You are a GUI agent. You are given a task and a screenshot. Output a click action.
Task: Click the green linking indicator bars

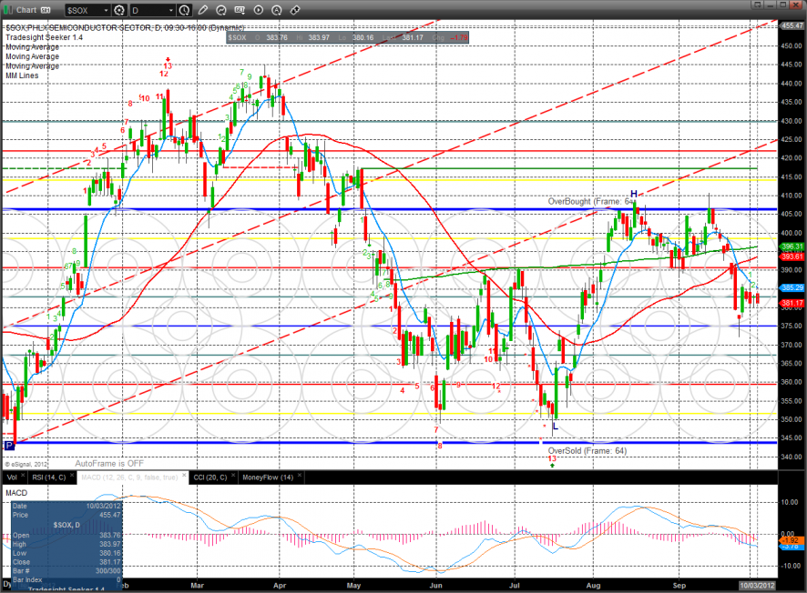8,10
